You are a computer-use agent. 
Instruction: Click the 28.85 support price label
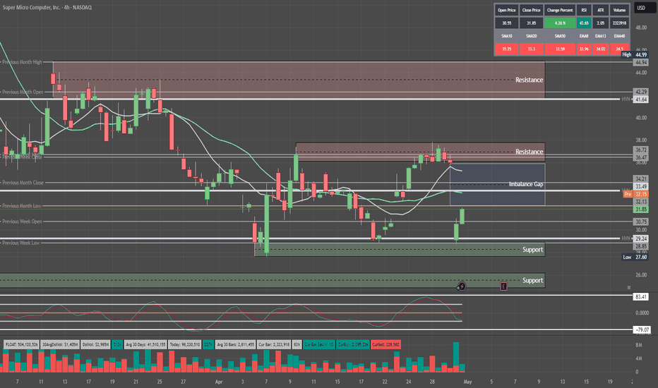click(x=641, y=246)
